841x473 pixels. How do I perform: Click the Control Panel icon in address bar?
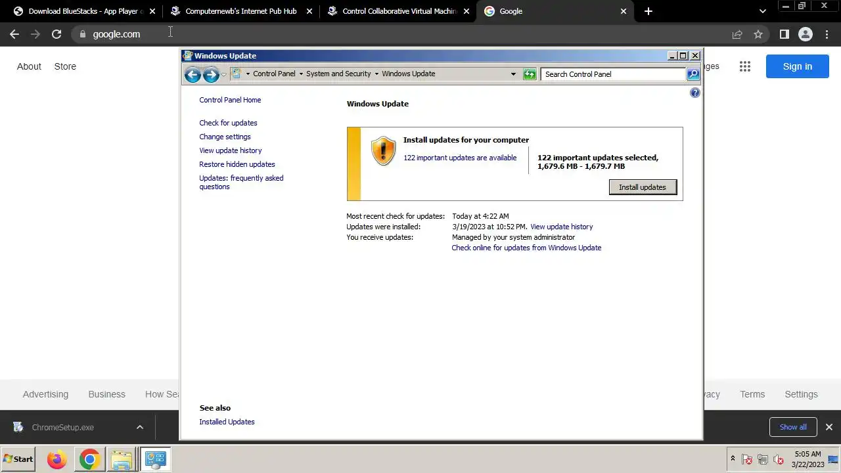click(x=237, y=74)
